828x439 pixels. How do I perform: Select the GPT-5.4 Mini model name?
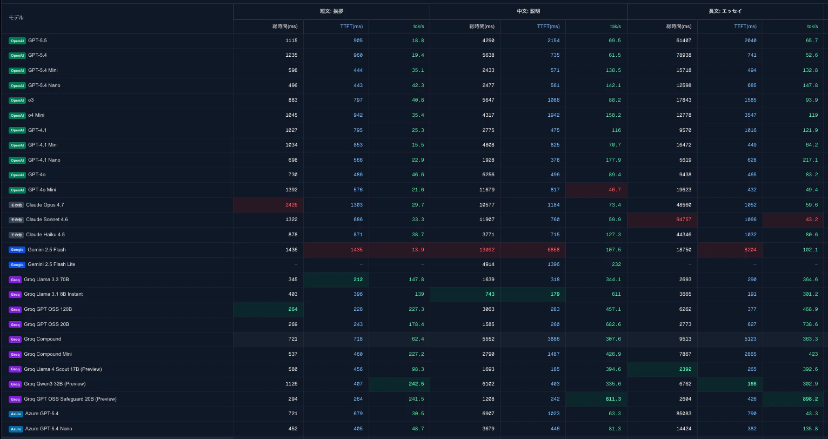(x=43, y=70)
